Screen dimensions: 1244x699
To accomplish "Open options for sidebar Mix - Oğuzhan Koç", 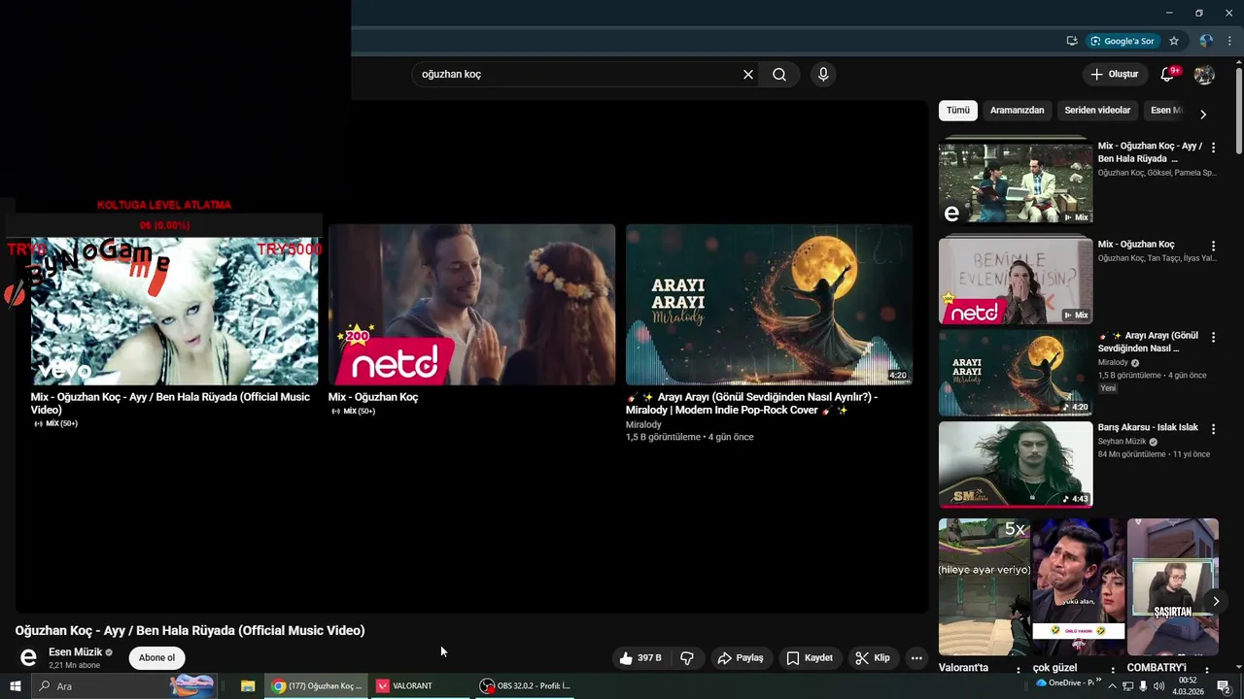I will pos(1213,246).
